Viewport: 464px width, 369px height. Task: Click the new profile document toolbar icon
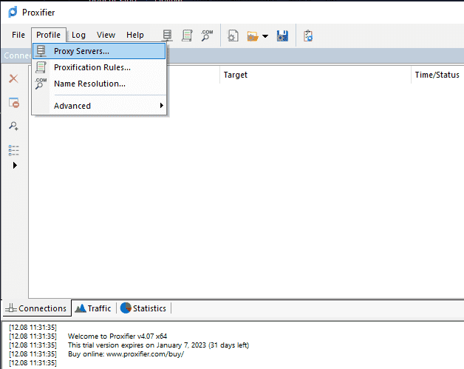click(233, 35)
